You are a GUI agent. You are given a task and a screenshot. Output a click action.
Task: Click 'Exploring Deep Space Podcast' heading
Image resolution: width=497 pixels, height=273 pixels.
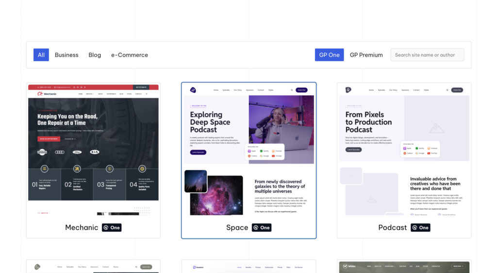tap(210, 122)
